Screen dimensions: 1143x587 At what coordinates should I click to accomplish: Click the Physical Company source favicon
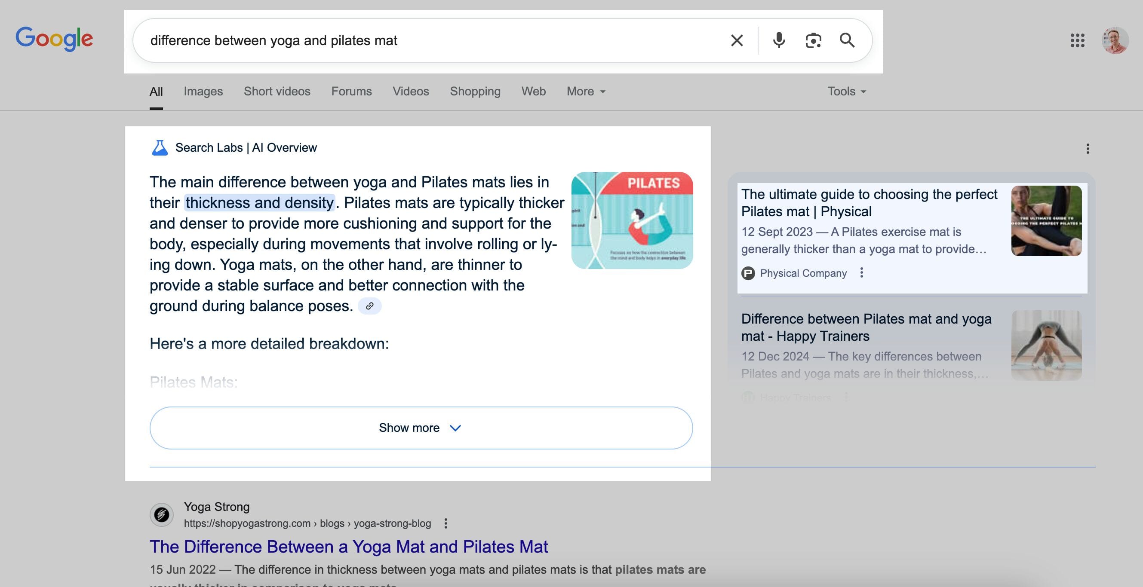tap(748, 273)
